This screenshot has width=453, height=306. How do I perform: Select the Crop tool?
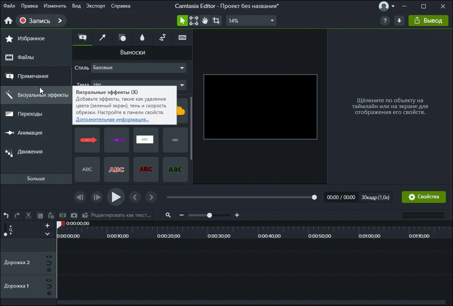[216, 21]
